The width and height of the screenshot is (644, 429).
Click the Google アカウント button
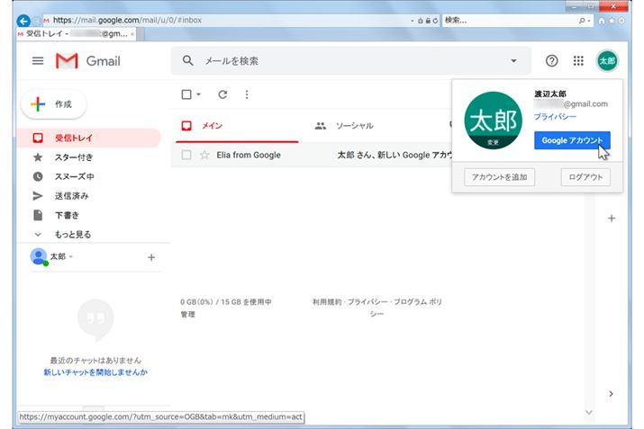(x=572, y=140)
